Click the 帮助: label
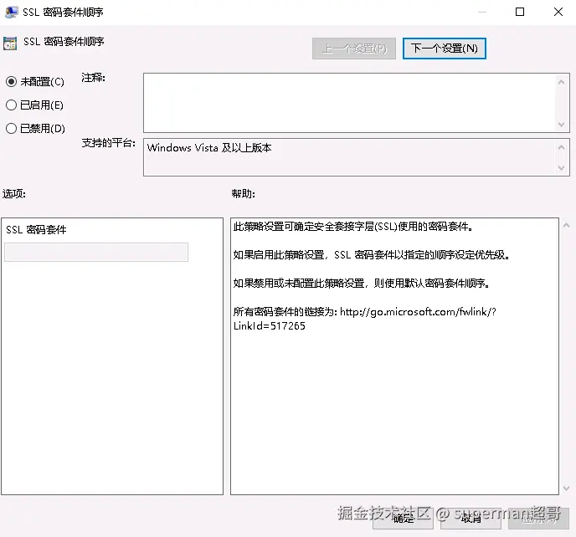Viewport: 576px width, 537px height. coord(243,193)
